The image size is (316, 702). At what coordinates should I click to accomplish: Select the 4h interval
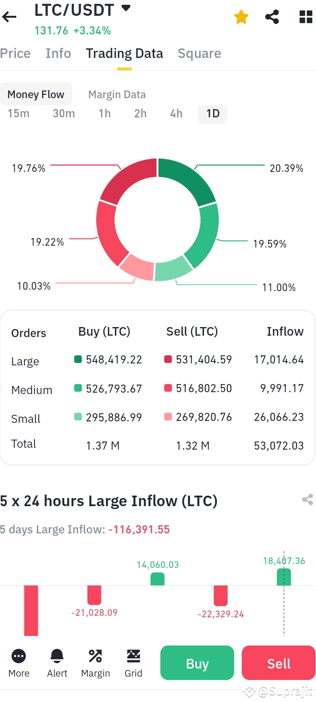point(176,113)
